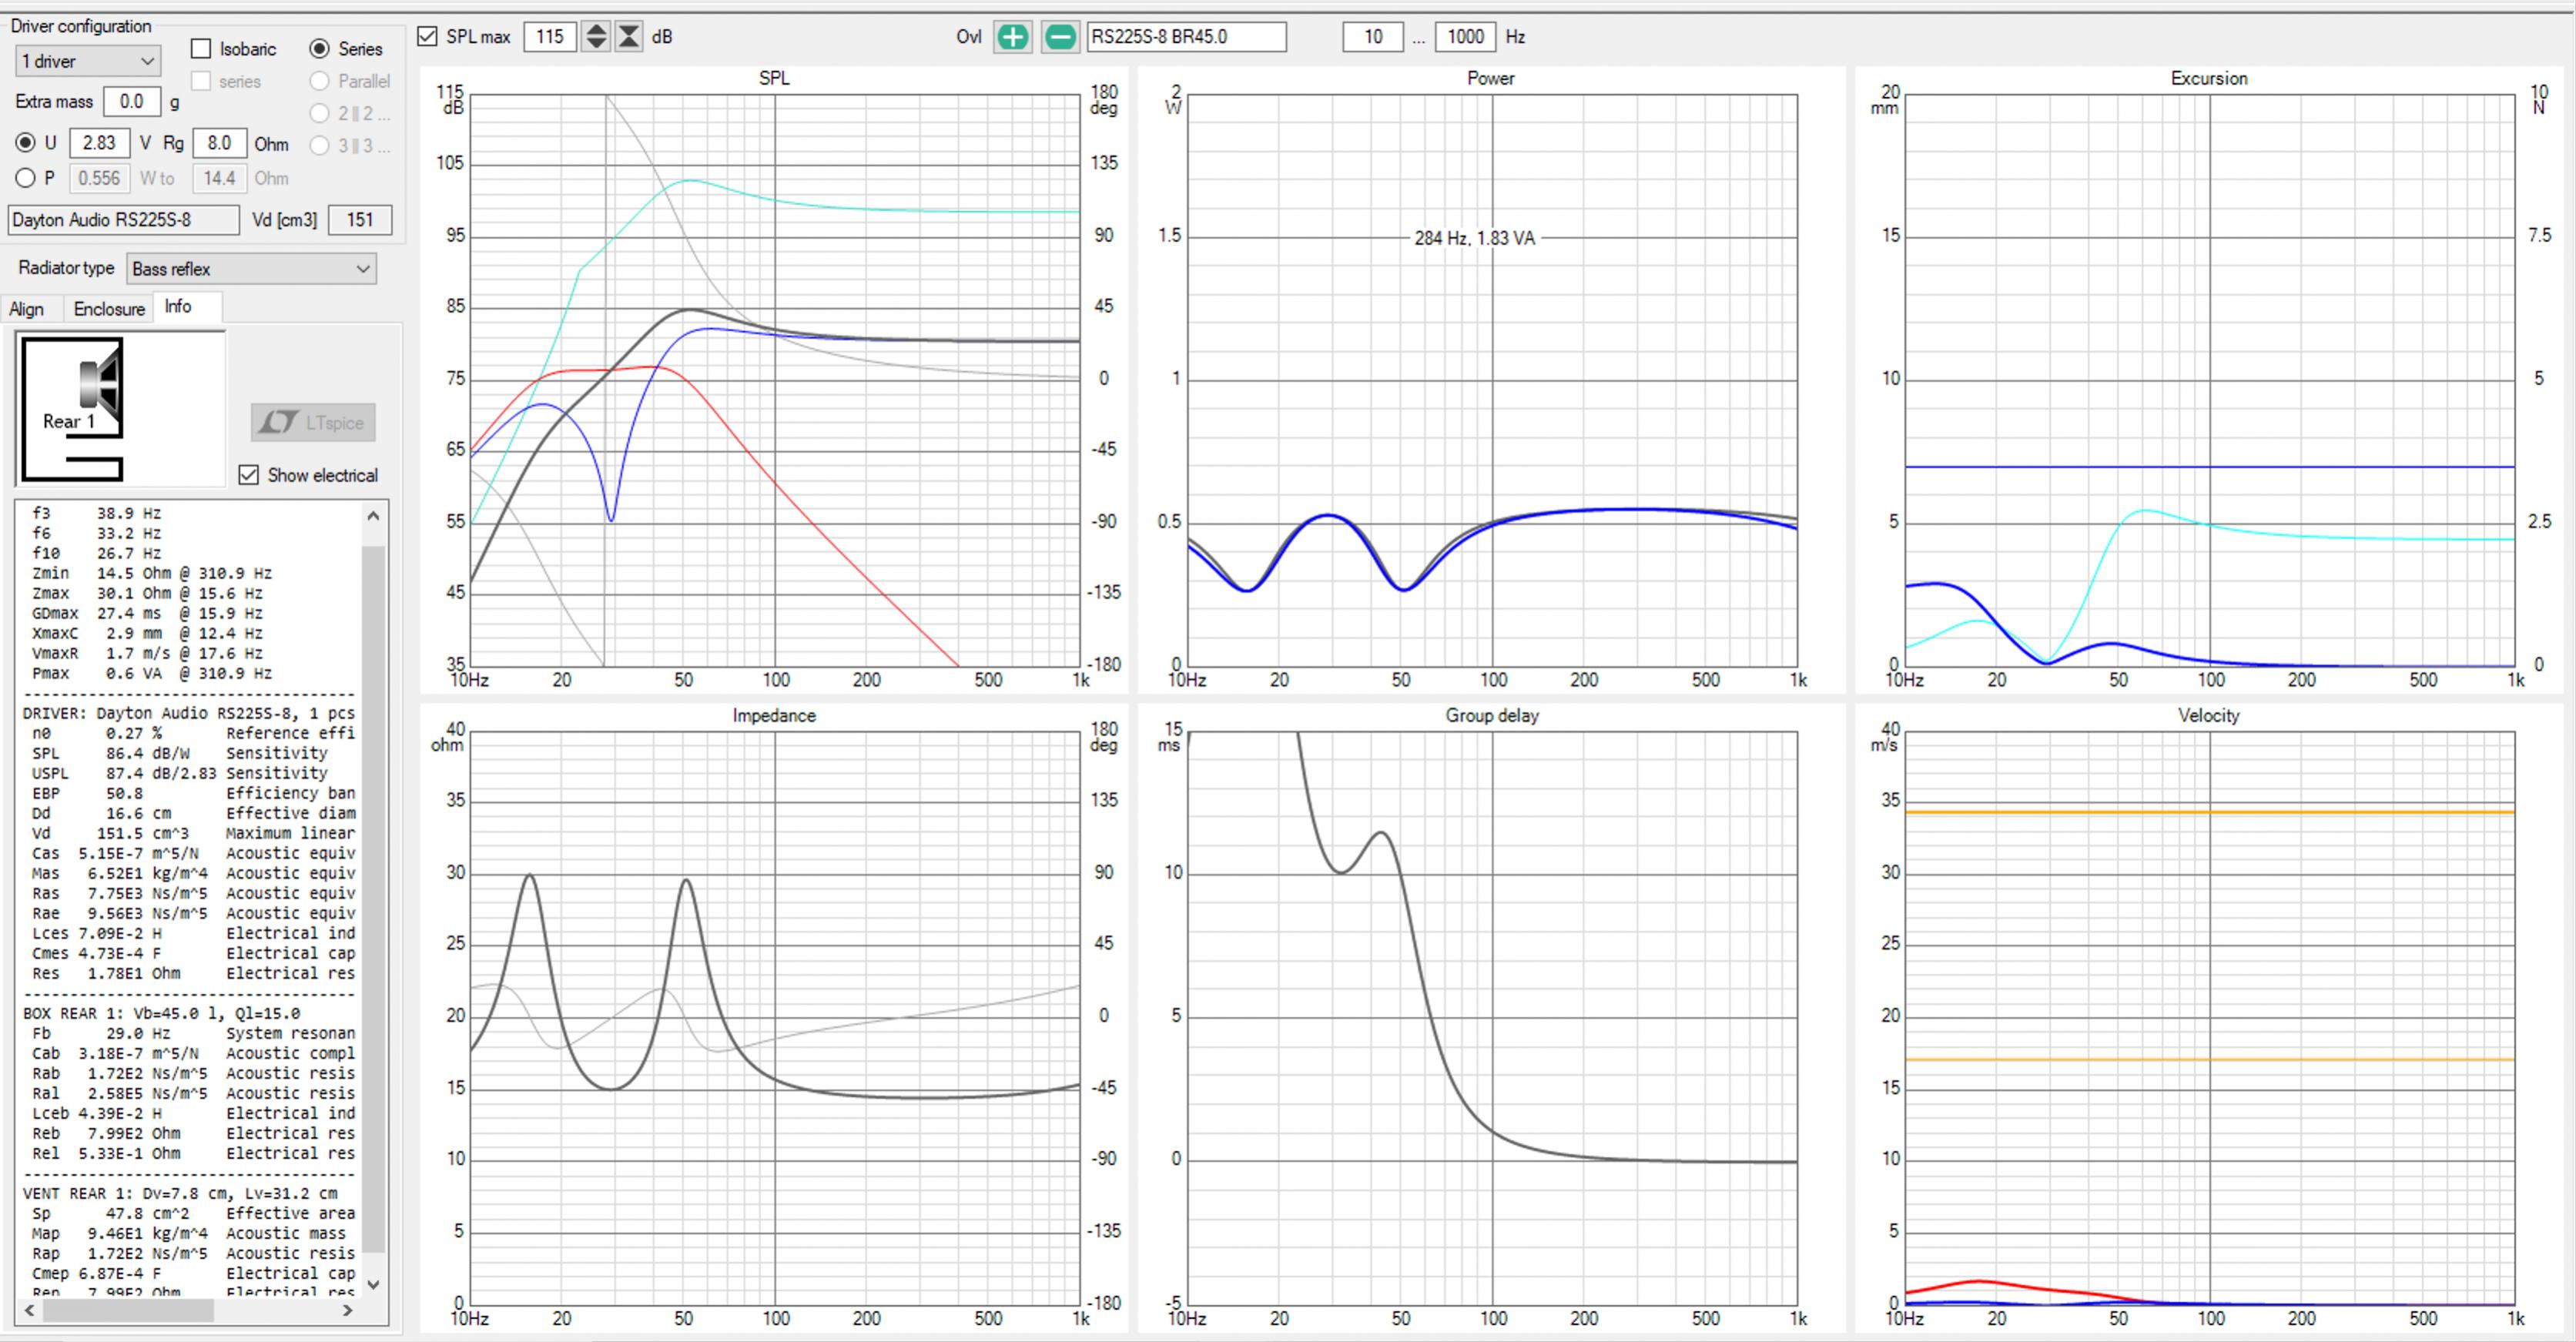Click the Zmin 14.5 Ohm row
2576x1342 pixels.
coord(151,573)
